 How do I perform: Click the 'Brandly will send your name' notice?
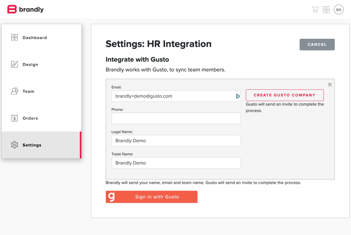coord(203,183)
